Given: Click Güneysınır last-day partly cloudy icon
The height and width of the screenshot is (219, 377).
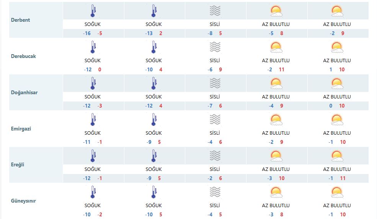Looking at the screenshot, I should 337,192.
